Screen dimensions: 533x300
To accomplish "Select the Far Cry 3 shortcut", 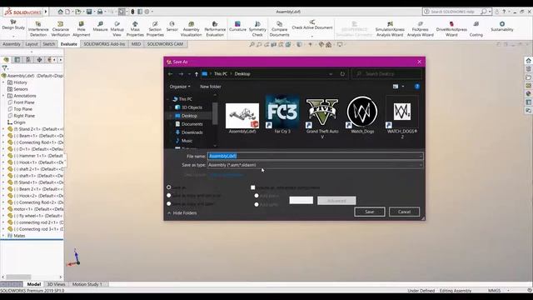I will (282, 115).
